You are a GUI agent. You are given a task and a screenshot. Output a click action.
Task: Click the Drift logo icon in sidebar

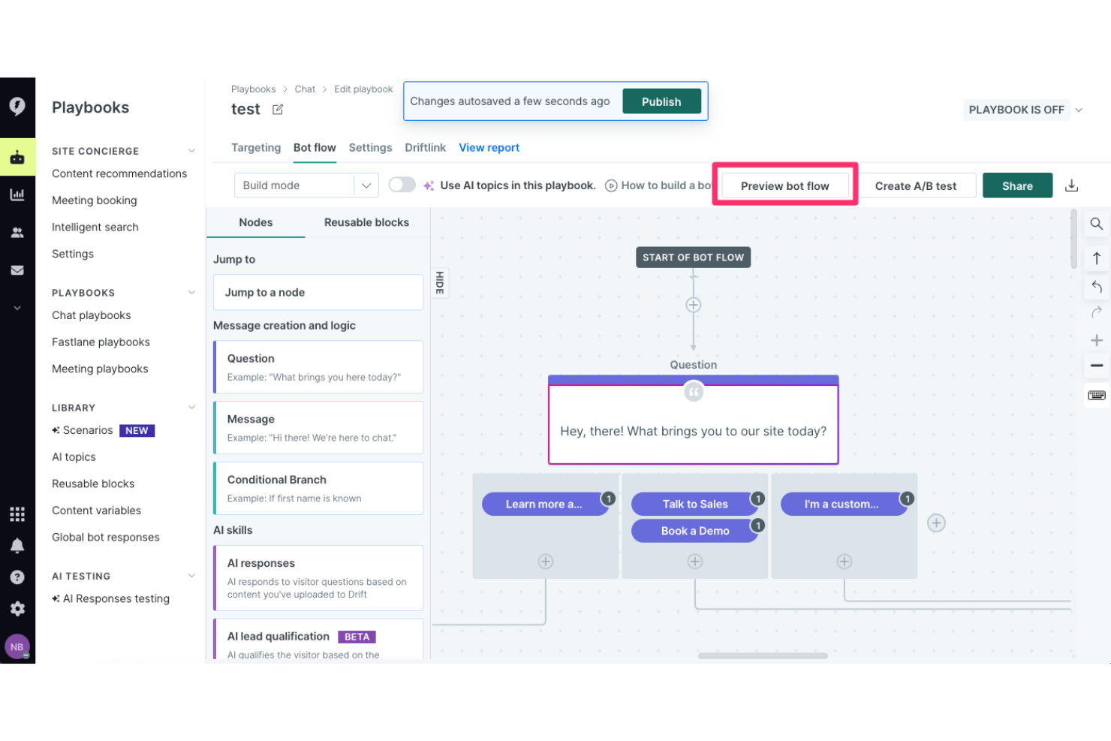[17, 106]
